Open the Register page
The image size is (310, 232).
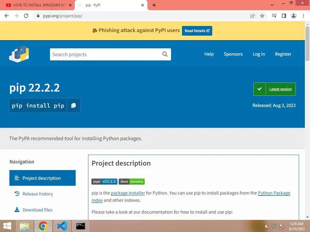[283, 54]
